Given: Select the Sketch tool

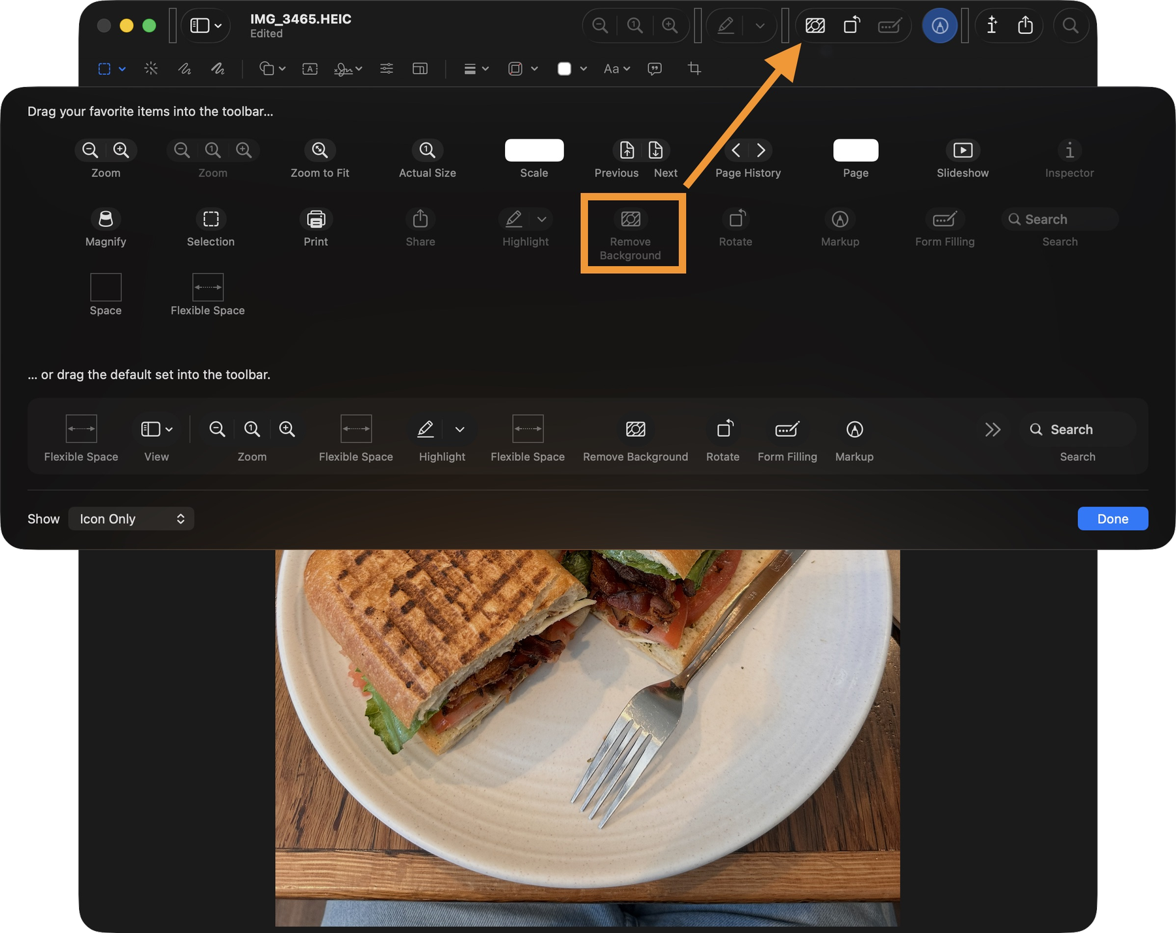Looking at the screenshot, I should point(184,69).
